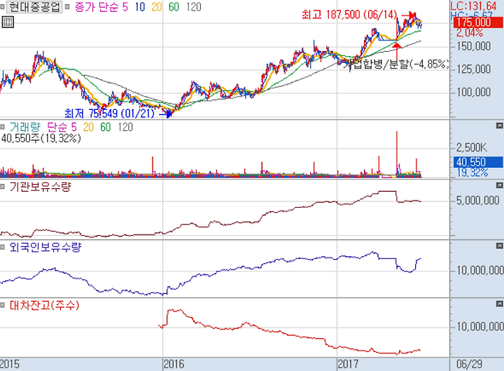Click the 2,500K volume axis label
The width and height of the screenshot is (504, 371).
click(x=472, y=148)
